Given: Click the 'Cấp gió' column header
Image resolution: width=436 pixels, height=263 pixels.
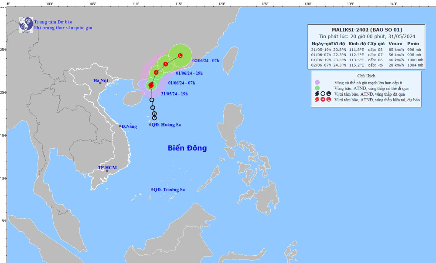Looking at the screenshot, I should point(376,44).
